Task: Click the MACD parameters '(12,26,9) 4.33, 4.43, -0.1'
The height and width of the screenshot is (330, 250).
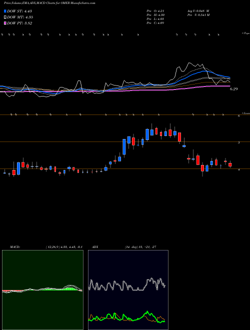Action: pyautogui.click(x=64, y=247)
